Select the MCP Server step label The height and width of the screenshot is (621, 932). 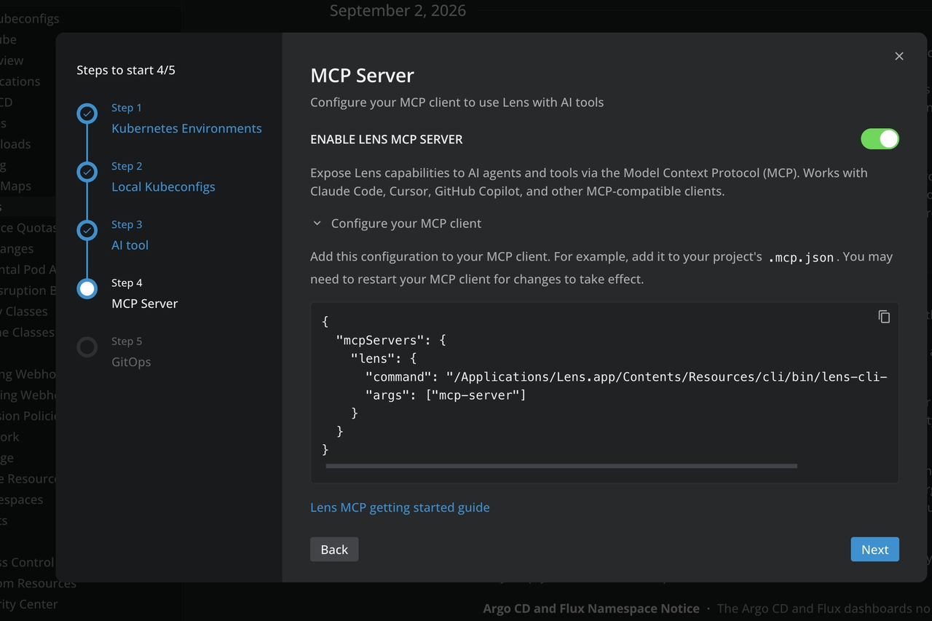pyautogui.click(x=144, y=304)
